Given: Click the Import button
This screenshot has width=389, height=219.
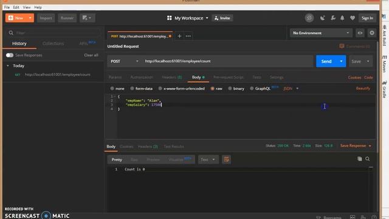Looking at the screenshot, I should coord(46,18).
